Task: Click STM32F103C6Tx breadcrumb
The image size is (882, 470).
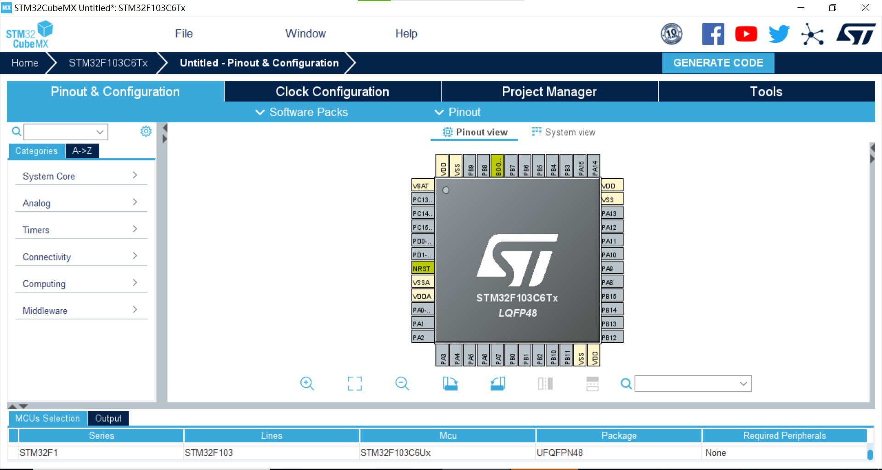Action: 108,63
